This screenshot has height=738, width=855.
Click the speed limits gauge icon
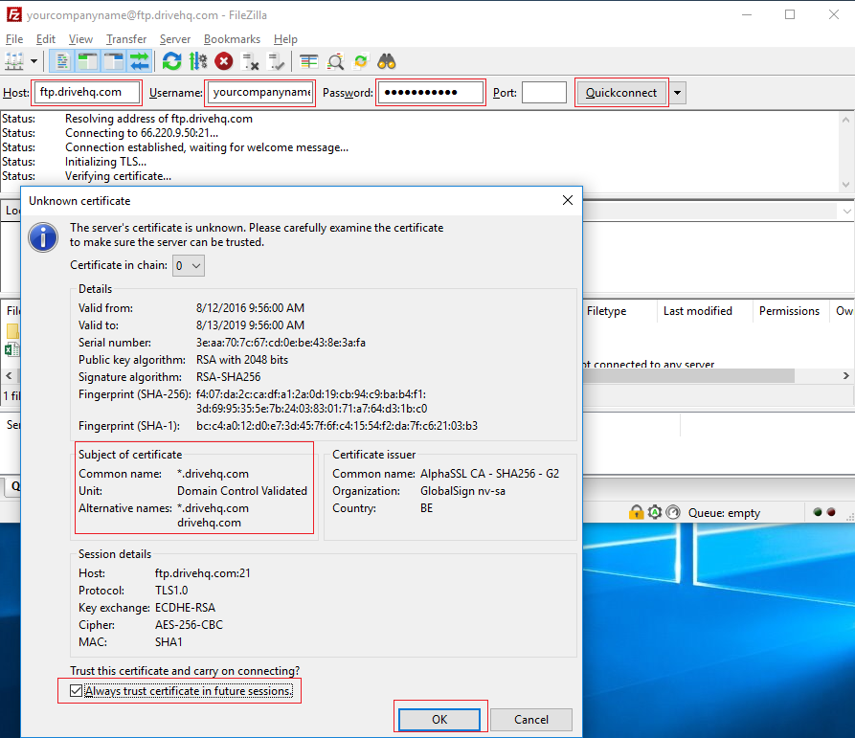(673, 512)
